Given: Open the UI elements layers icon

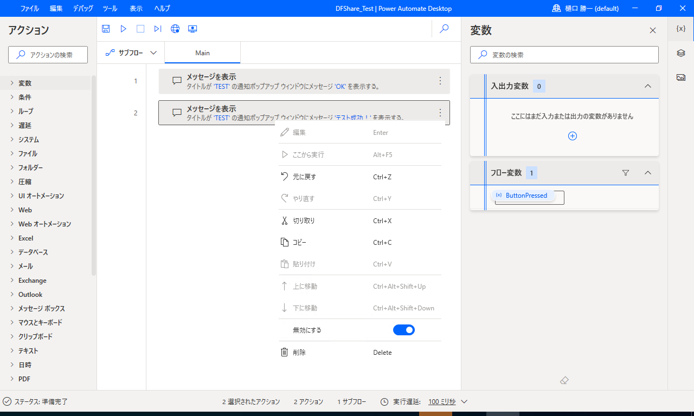Looking at the screenshot, I should tap(681, 53).
